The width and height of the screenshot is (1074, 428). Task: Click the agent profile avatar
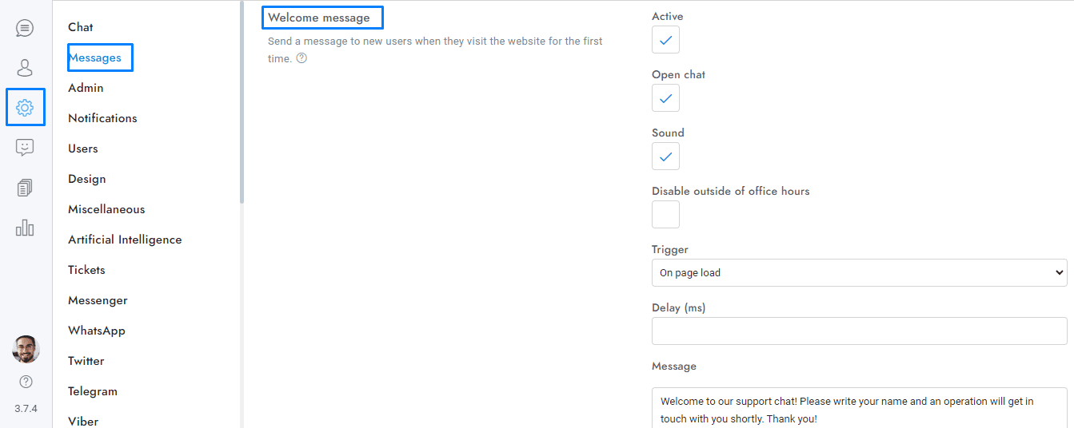pyautogui.click(x=26, y=349)
